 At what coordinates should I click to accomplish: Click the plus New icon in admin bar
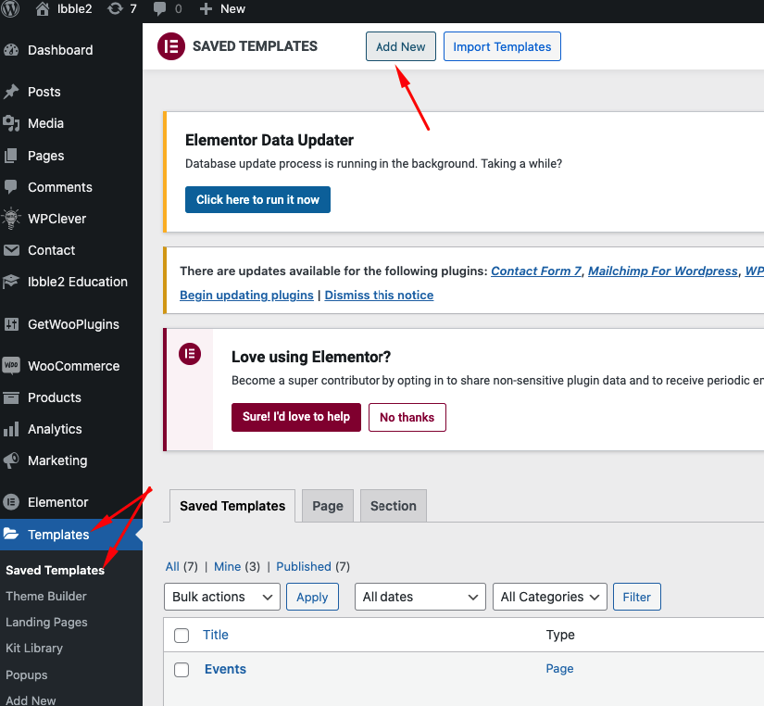click(206, 8)
